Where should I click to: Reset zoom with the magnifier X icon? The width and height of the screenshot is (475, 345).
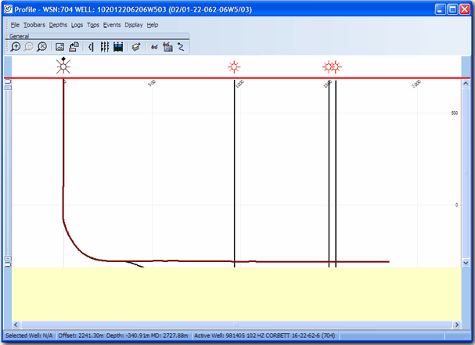point(42,47)
